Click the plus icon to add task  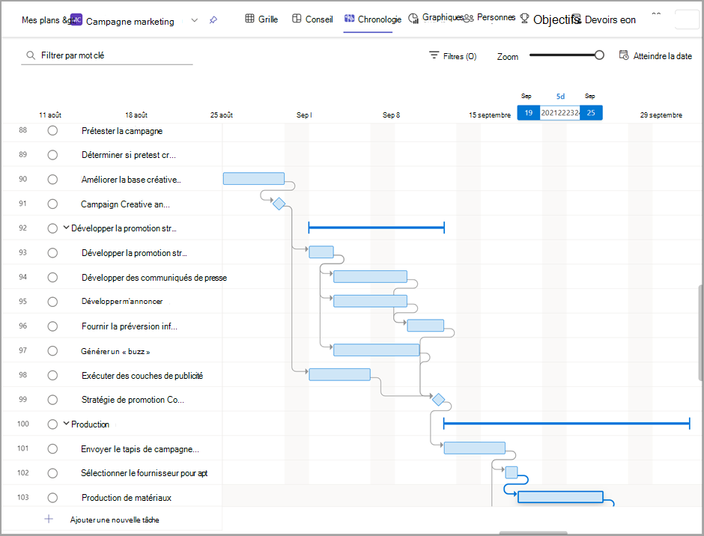[x=49, y=519]
